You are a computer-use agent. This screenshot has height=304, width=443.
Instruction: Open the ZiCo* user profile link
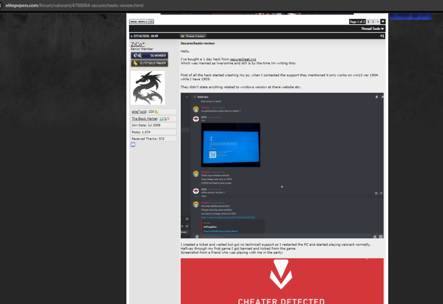(138, 45)
